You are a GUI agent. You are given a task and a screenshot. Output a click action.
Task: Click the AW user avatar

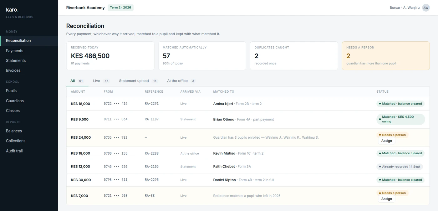click(x=426, y=8)
